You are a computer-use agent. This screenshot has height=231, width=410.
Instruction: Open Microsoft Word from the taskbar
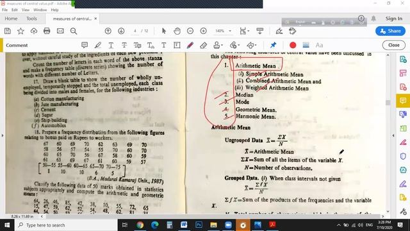(x=184, y=225)
